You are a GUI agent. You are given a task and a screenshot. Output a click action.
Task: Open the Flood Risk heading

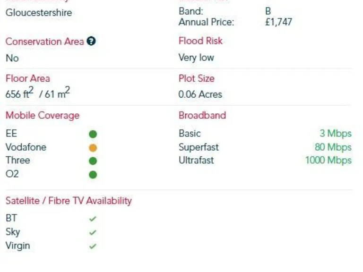[x=200, y=41]
